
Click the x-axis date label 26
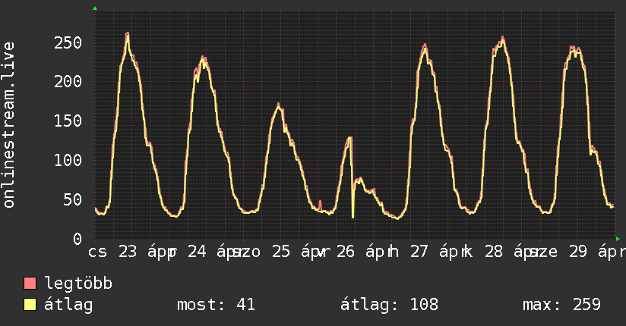[346, 252]
